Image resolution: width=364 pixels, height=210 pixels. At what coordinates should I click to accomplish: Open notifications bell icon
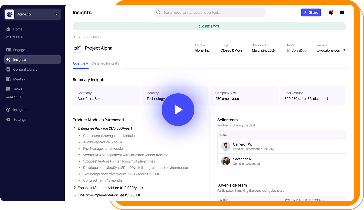click(x=331, y=13)
